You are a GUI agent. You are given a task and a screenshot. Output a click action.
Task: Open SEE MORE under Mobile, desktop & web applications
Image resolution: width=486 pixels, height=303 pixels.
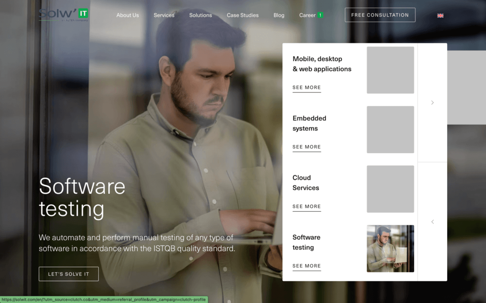(307, 87)
